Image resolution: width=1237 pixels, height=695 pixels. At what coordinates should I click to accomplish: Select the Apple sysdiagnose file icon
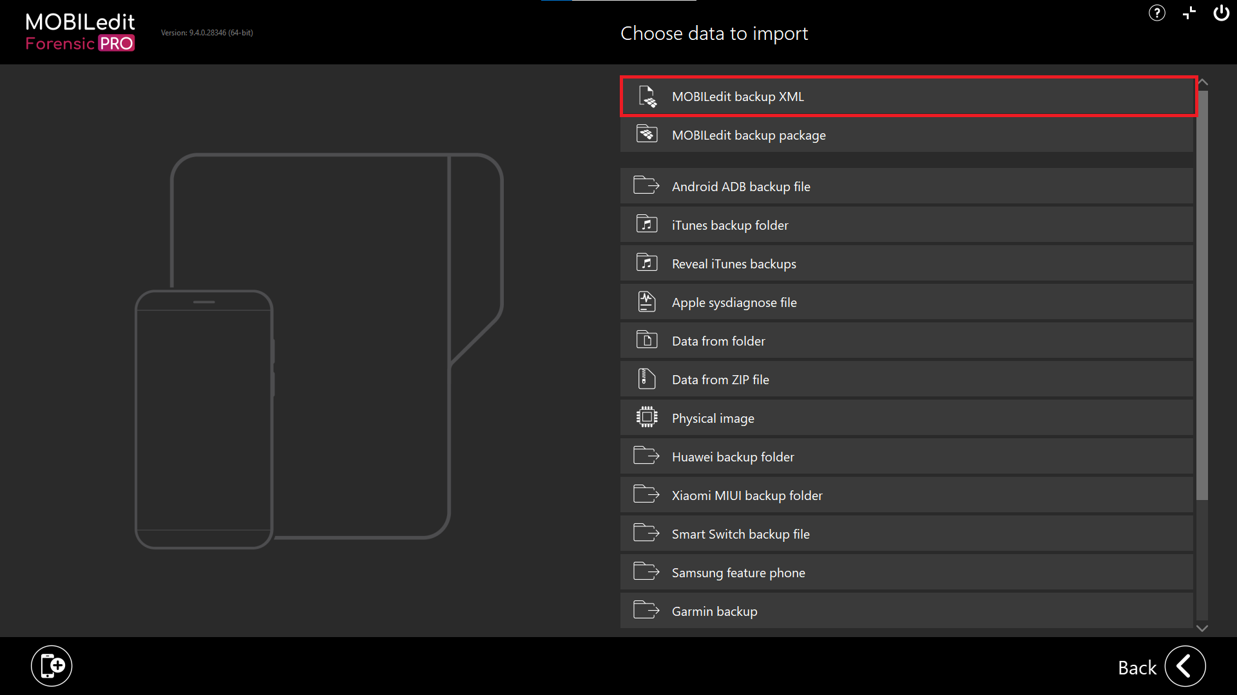(x=647, y=301)
